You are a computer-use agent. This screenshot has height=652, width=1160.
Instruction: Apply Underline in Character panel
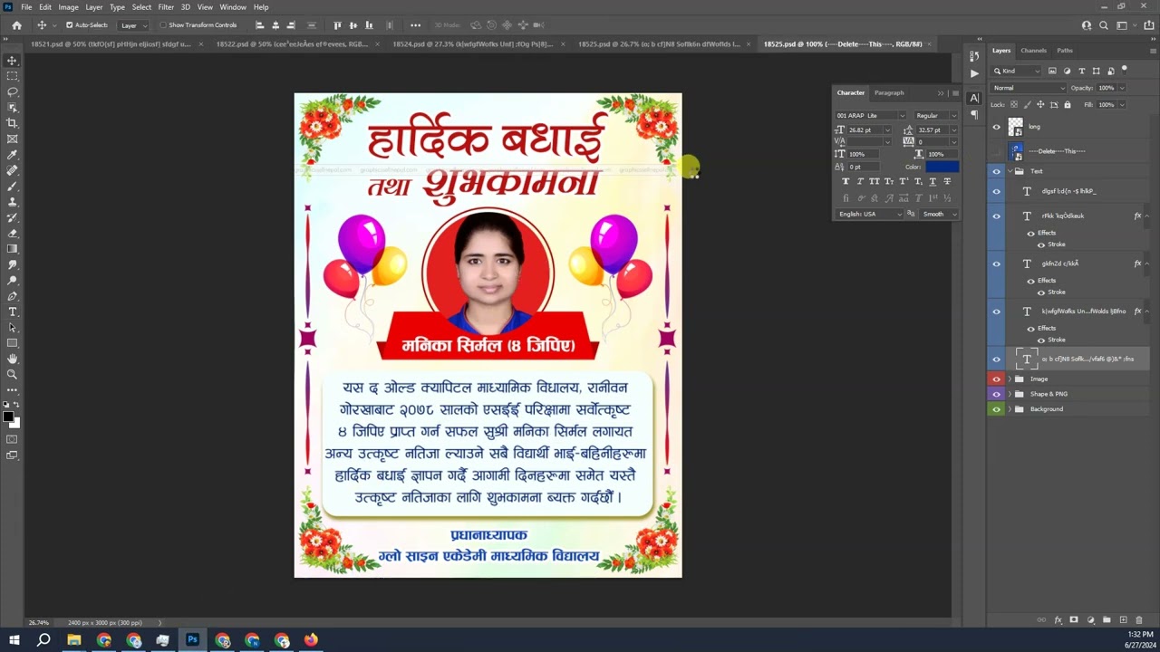coord(933,181)
